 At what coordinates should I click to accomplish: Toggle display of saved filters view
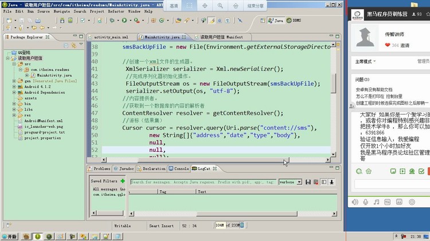pyautogui.click(x=324, y=182)
